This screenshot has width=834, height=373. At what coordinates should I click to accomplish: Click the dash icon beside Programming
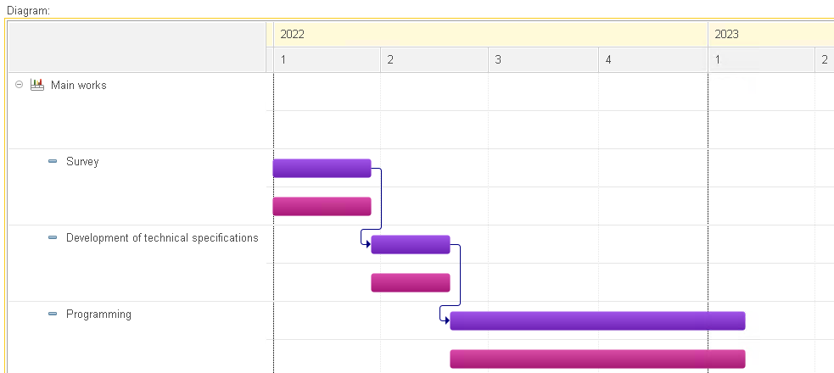coord(53,314)
